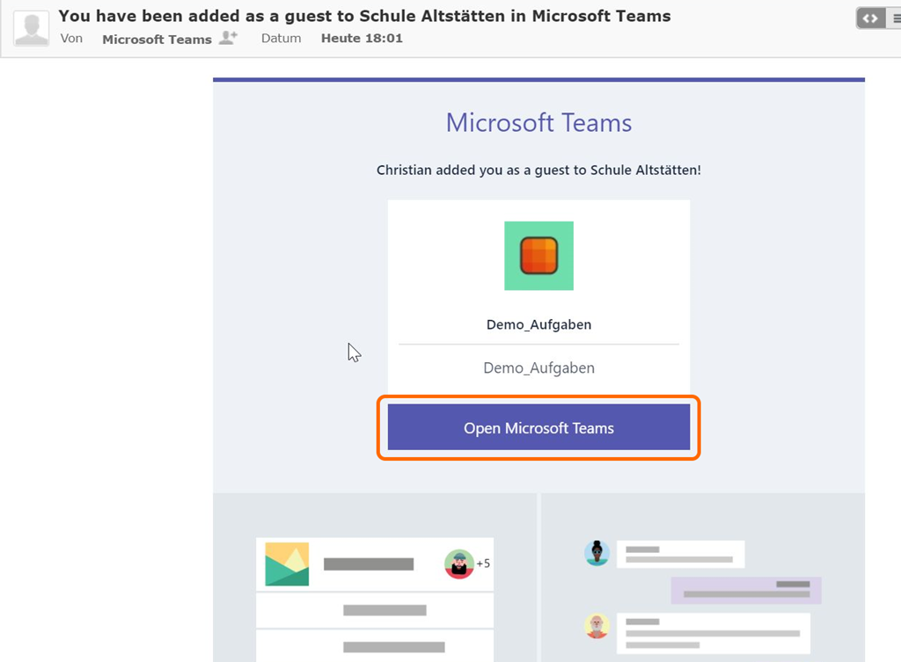Click the yellow-background chat avatar
901x662 pixels.
pyautogui.click(x=597, y=626)
